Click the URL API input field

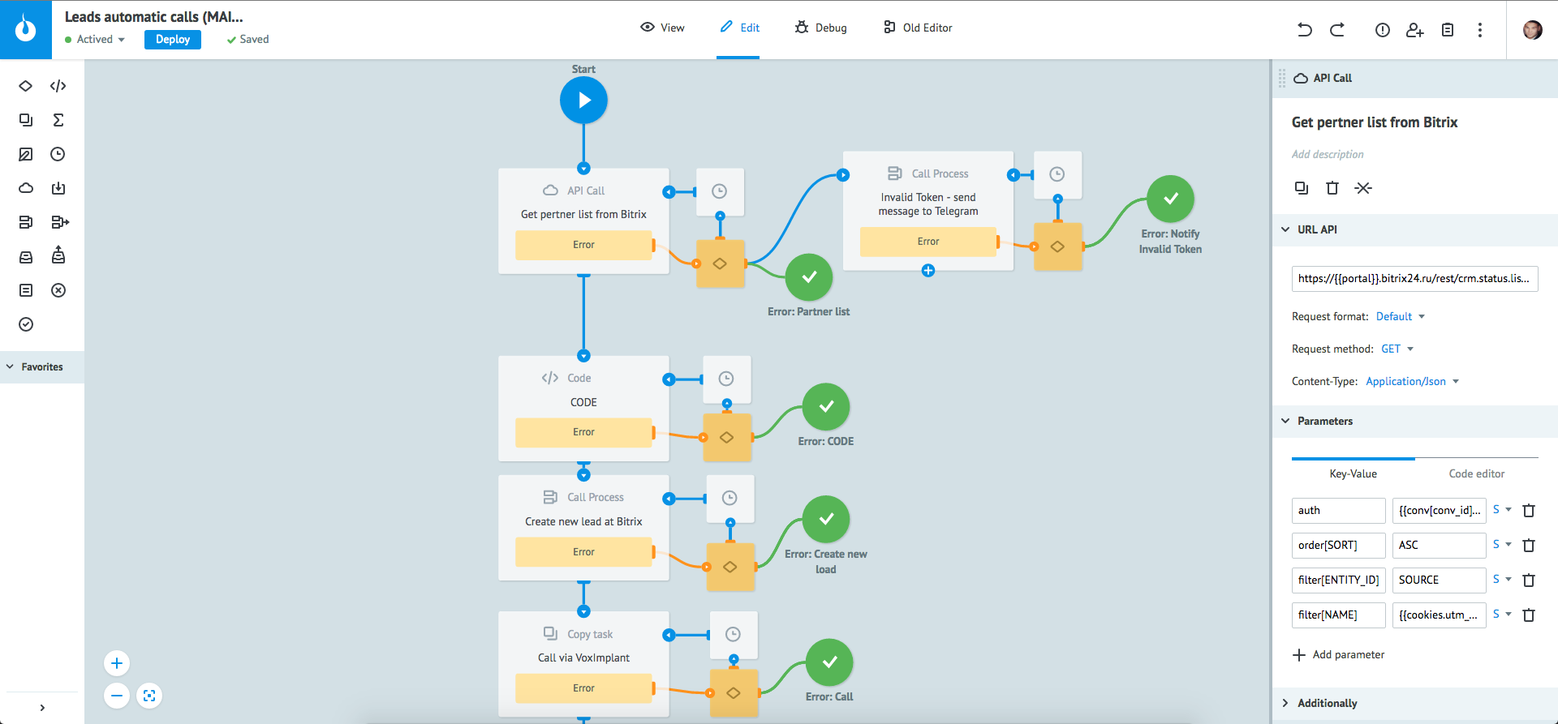point(1414,279)
